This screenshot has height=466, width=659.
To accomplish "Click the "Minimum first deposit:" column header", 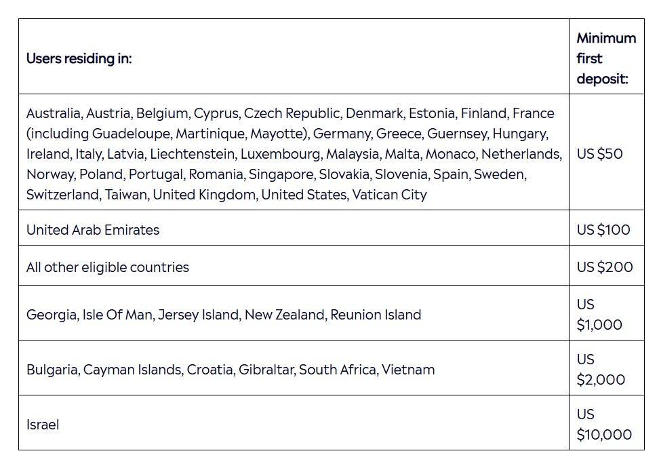I will [x=605, y=58].
